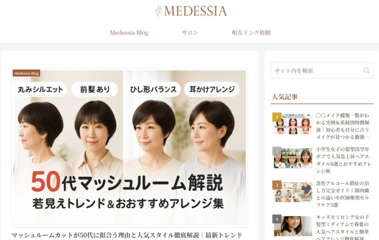Open the サロン menu item

tap(190, 33)
